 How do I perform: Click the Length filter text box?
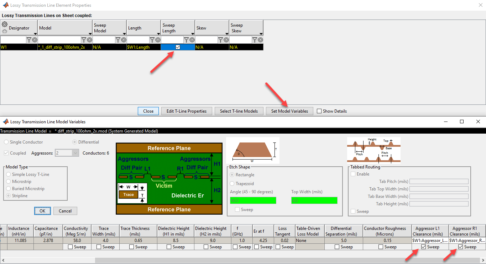pos(138,40)
